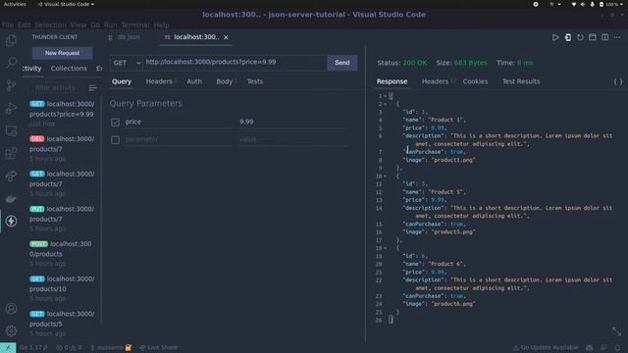628x353 pixels.
Task: Open the notifications bell in status bar
Action: click(617, 348)
